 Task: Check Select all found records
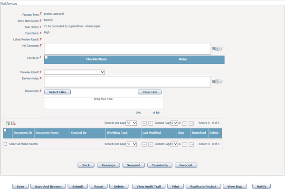point(5,144)
